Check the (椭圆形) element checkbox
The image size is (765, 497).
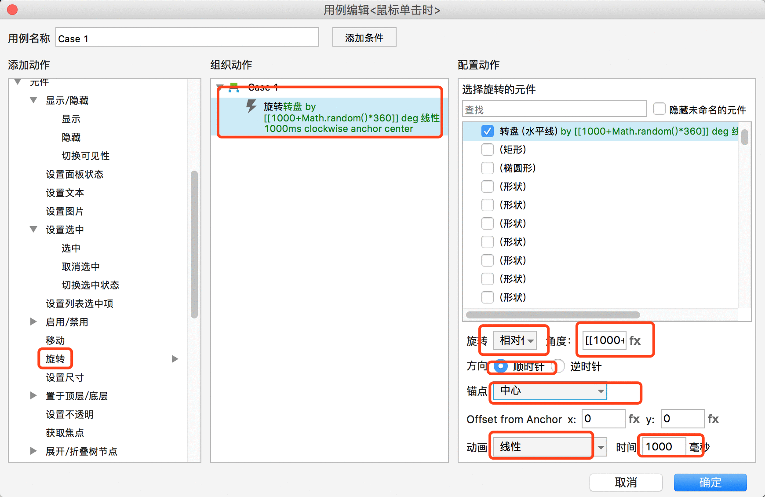pyautogui.click(x=487, y=168)
